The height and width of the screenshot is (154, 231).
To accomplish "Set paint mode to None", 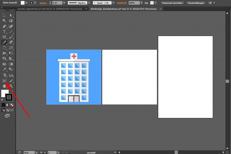I will pos(12,105).
